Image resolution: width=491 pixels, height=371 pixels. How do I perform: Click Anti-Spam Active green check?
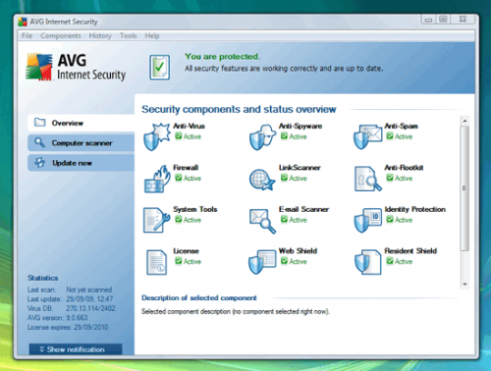coord(390,135)
